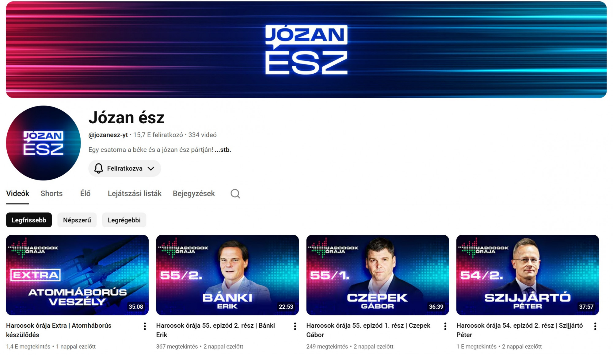This screenshot has width=613, height=355.
Task: Open the Élő tab
Action: point(85,194)
